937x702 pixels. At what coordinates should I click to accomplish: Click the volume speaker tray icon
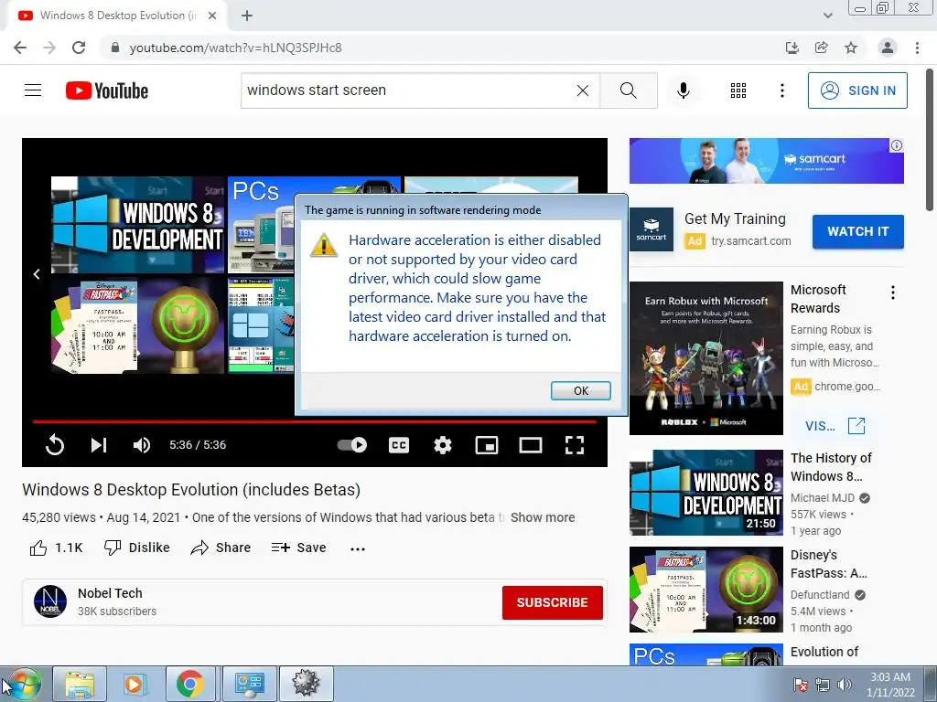point(844,685)
